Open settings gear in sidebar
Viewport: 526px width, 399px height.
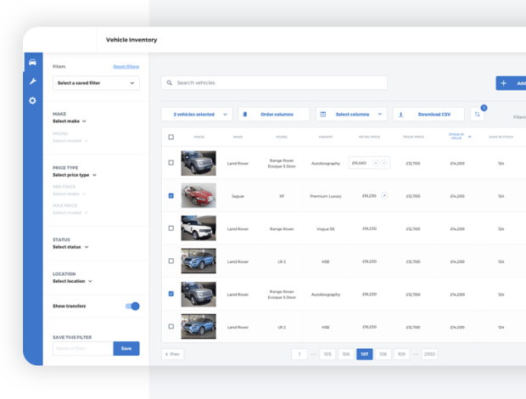tap(32, 100)
